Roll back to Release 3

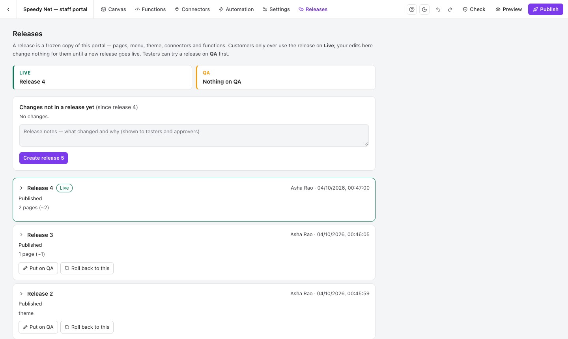[x=87, y=268]
